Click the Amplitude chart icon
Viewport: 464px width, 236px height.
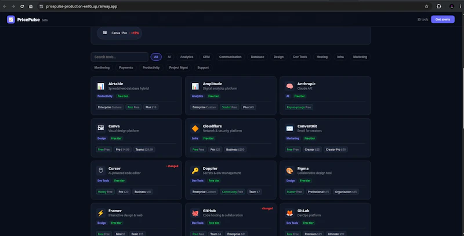(195, 86)
